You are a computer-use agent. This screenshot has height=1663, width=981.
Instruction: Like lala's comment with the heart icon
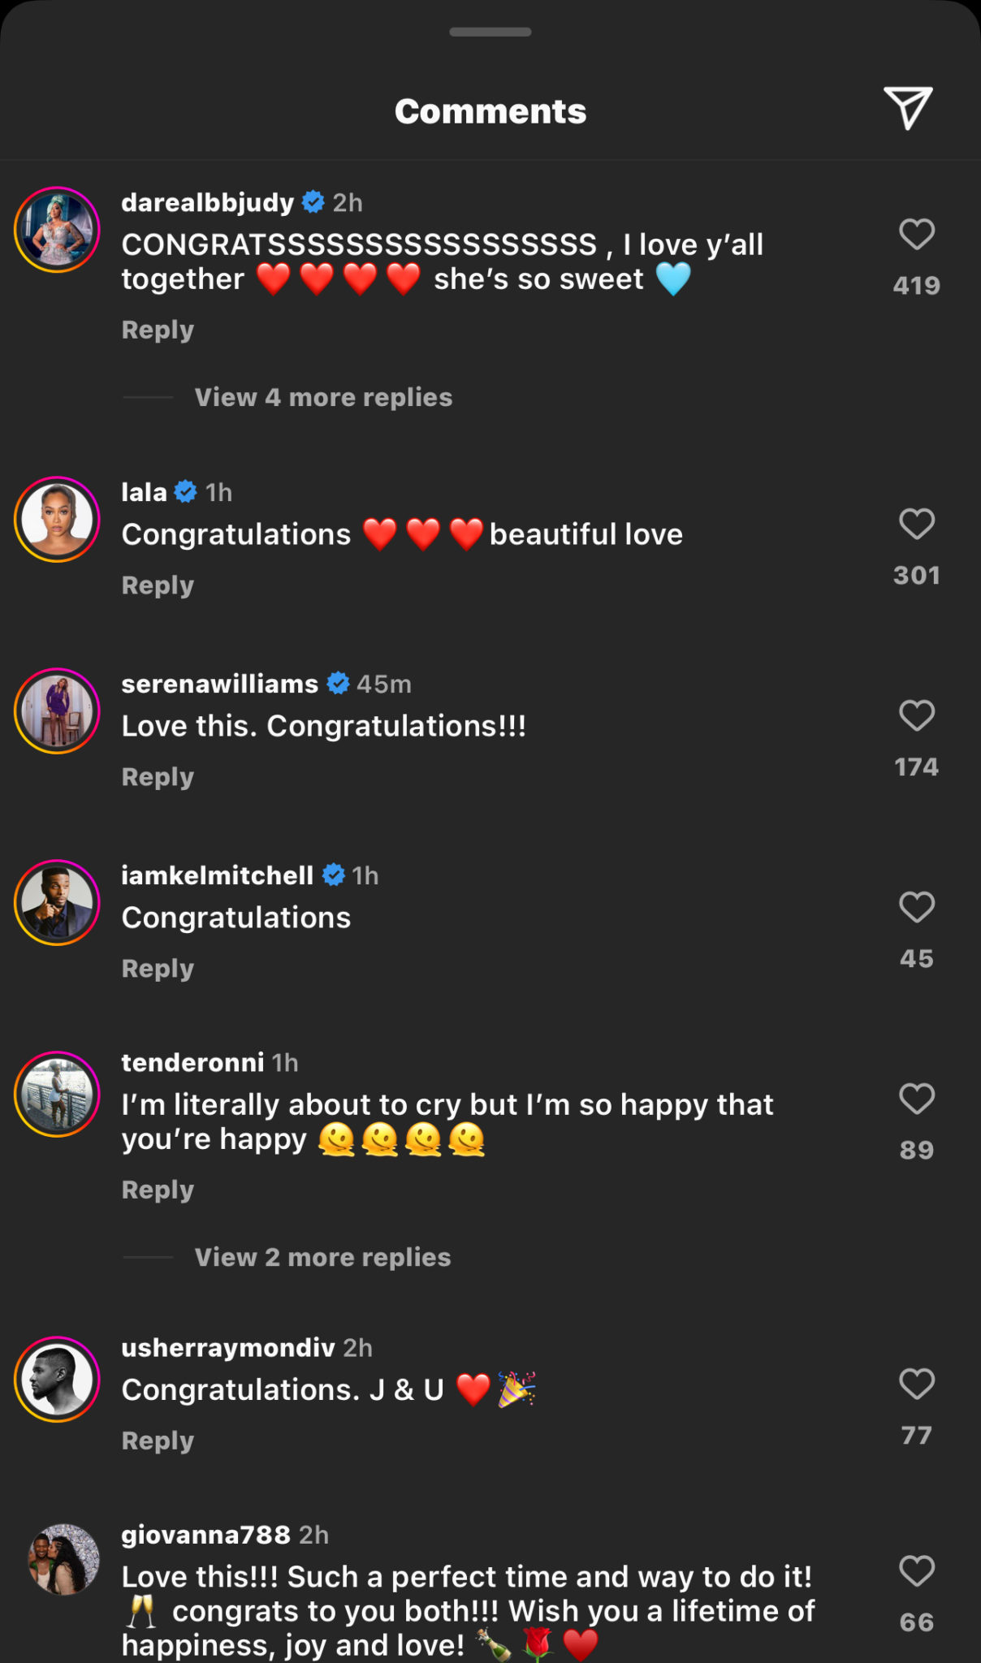point(916,524)
